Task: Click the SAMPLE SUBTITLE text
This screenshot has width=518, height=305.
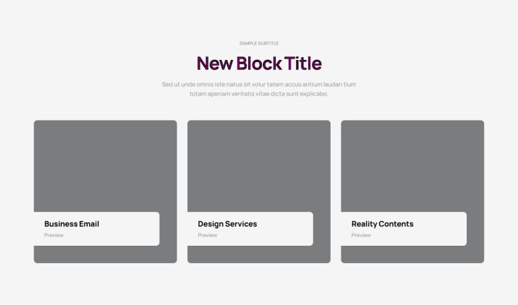Action: [259, 43]
